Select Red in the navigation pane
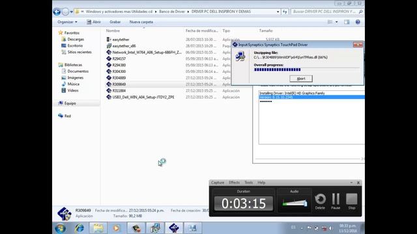Screen dimensions: 417x234 point(65,116)
